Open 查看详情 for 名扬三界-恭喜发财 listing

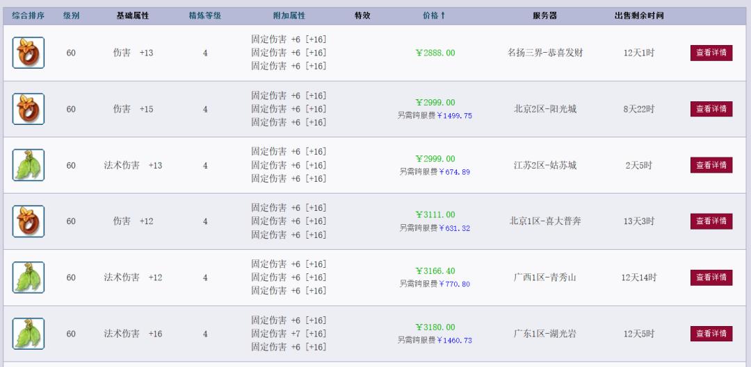(711, 53)
